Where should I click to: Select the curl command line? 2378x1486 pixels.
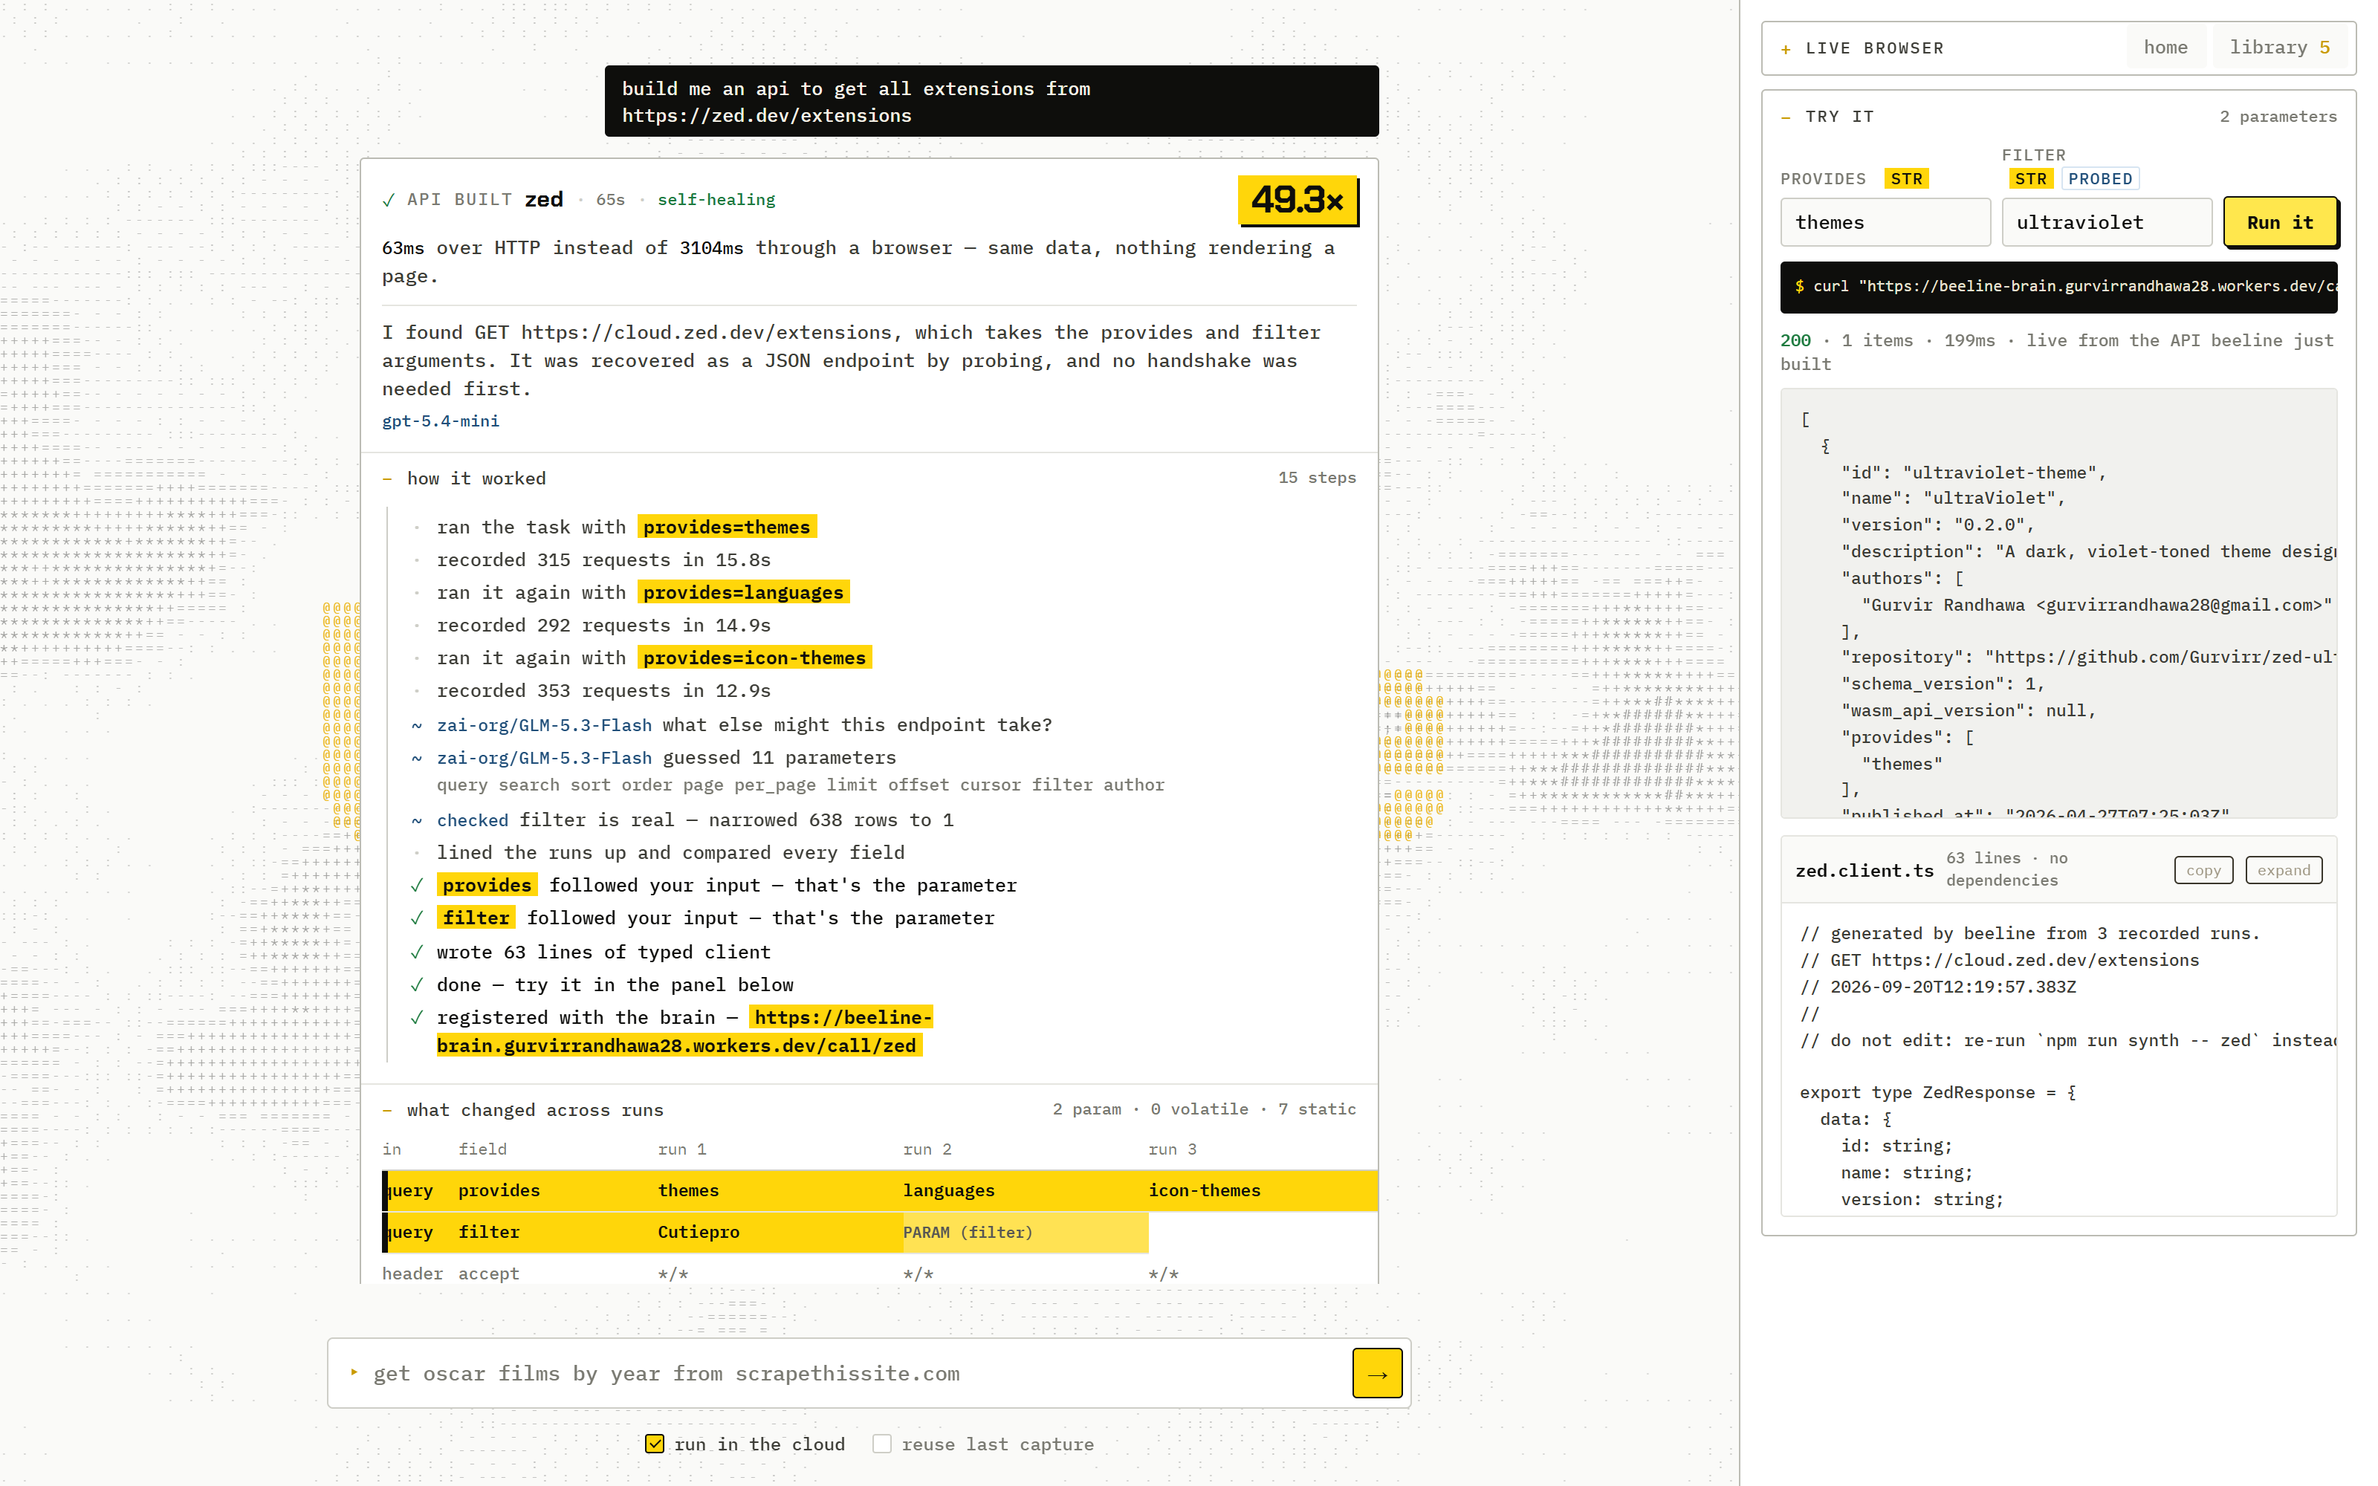tap(2058, 286)
